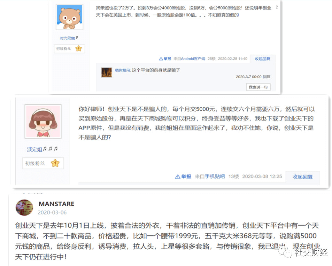Viewport: 332px width, 266px height.
Task: Click the MANSTARE round avatar
Action: [24, 208]
